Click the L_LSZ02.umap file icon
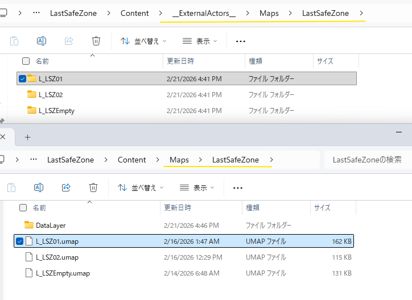Screen dimensions: 412x300 [x=29, y=257]
